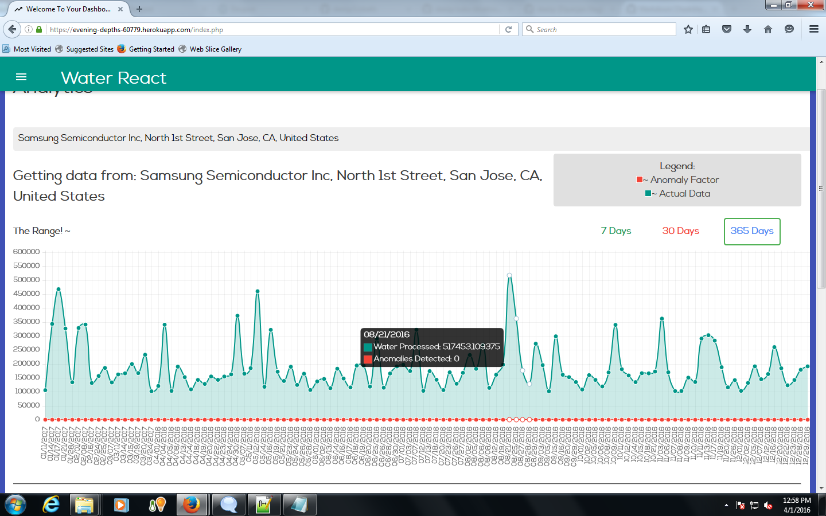The image size is (826, 516).
Task: Open Getting Started bookmark
Action: pyautogui.click(x=146, y=49)
